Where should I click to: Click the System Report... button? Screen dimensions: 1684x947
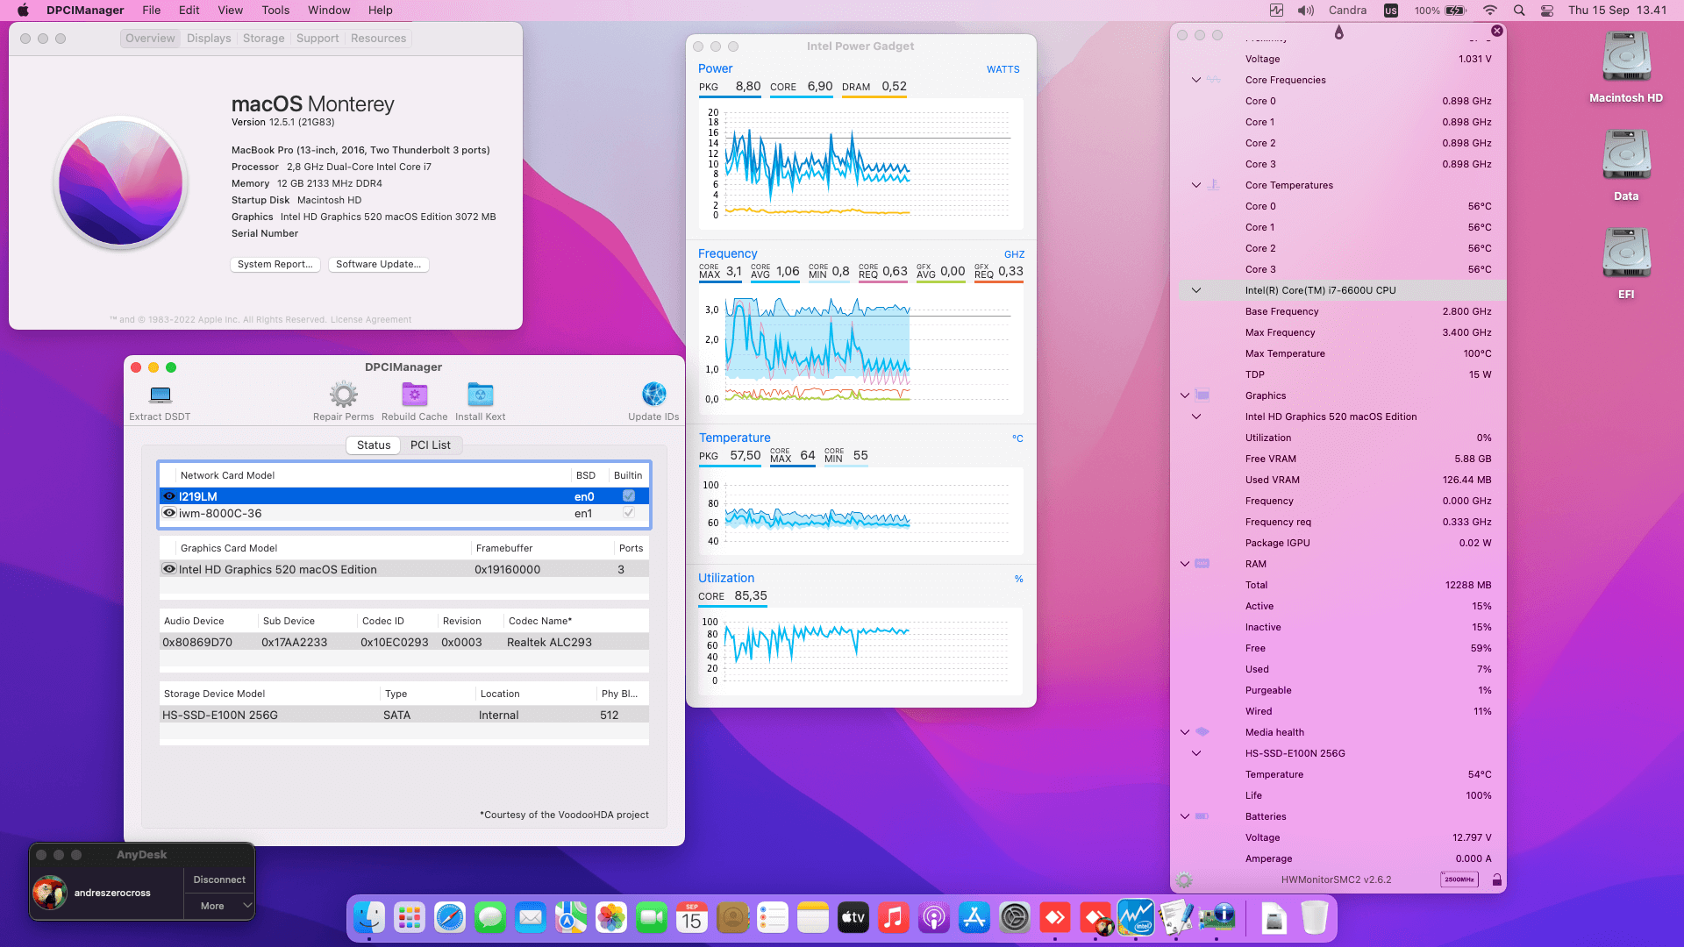point(275,264)
